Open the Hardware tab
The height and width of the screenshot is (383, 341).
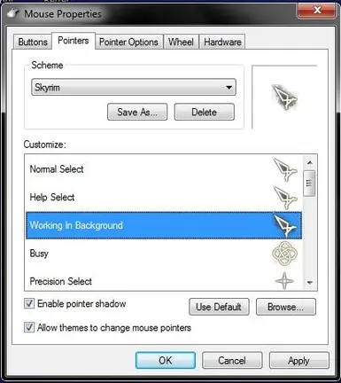pyautogui.click(x=222, y=42)
